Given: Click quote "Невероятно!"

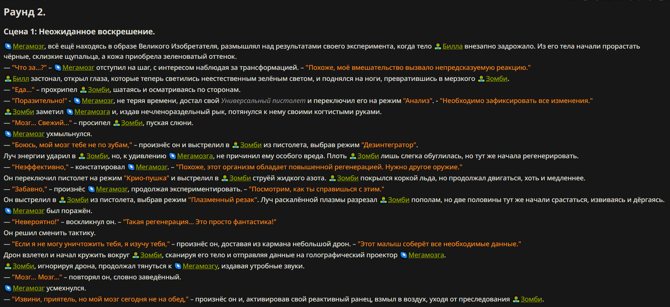Looking at the screenshot, I should point(36,222).
